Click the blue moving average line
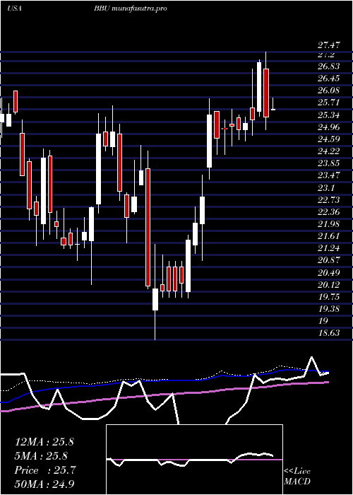The height and width of the screenshot is (495, 353). click(x=164, y=380)
